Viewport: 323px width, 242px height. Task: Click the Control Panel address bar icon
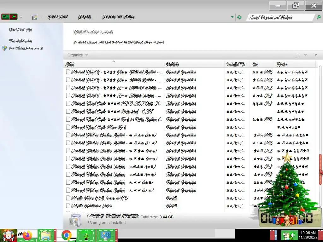coord(34,17)
